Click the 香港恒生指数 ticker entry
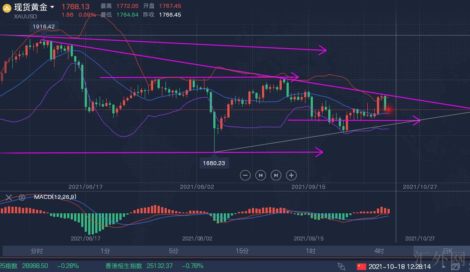 (124, 266)
